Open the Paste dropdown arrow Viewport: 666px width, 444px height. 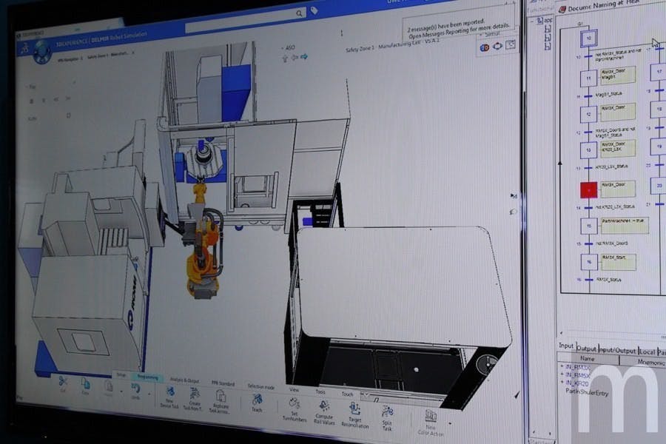pos(121,391)
